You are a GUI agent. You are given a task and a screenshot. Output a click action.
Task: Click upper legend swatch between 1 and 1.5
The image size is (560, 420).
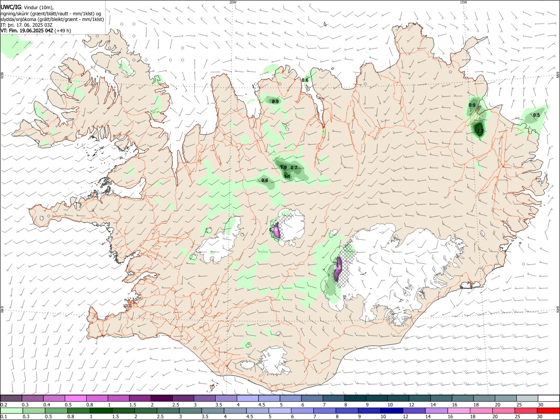click(x=119, y=398)
